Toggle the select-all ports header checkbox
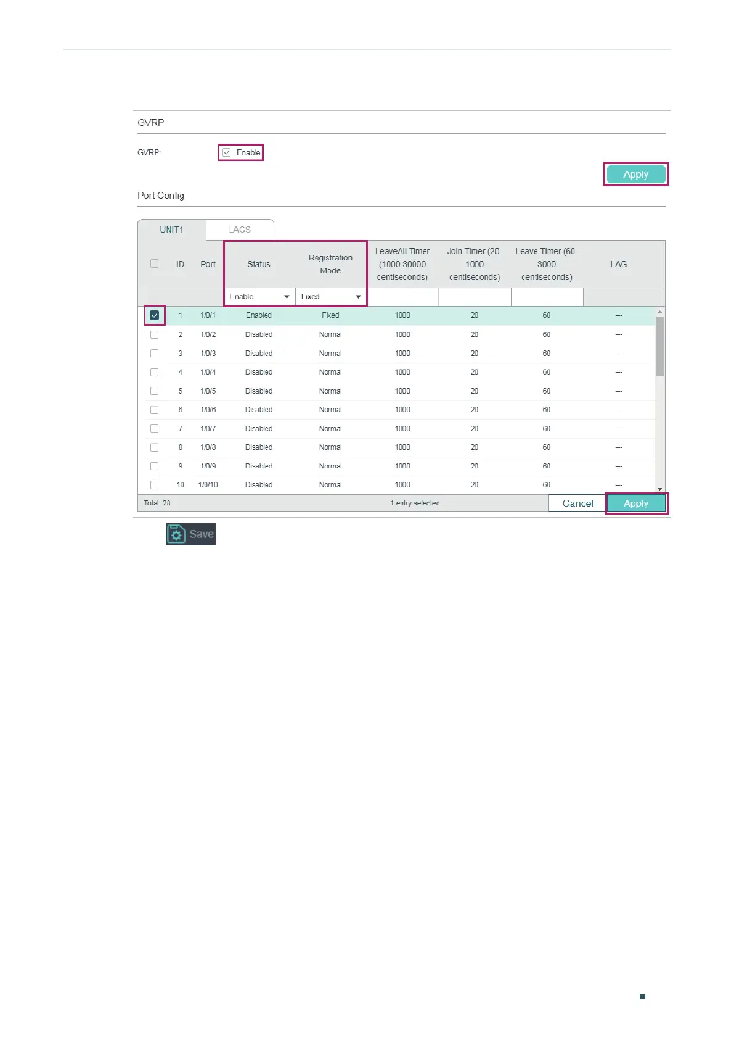 tap(154, 263)
